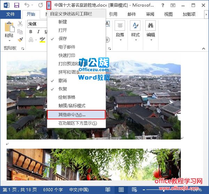Select the Format Painter brush icon
The width and height of the screenshot is (209, 194).
click(x=20, y=39)
